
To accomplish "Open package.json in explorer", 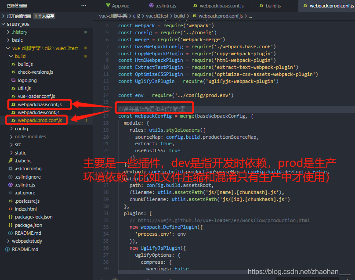I will [x=28, y=225].
